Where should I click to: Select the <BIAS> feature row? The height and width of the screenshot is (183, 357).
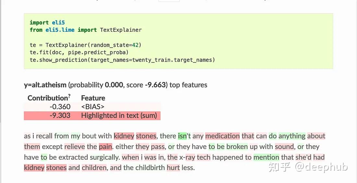(x=92, y=107)
